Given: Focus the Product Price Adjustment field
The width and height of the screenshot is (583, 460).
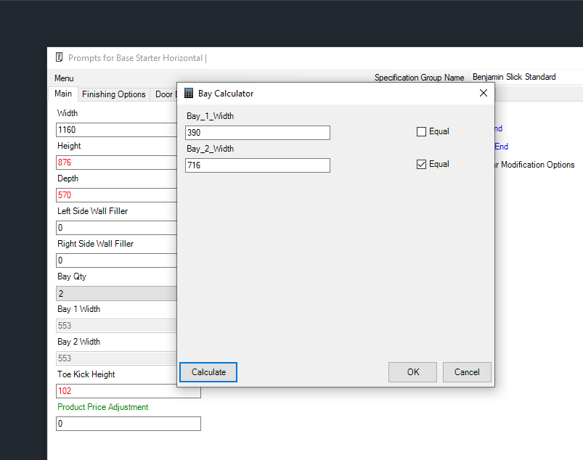Looking at the screenshot, I should click(x=129, y=424).
